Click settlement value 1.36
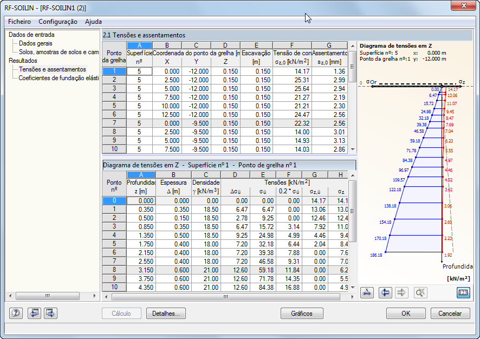The image size is (480, 339). [329, 71]
